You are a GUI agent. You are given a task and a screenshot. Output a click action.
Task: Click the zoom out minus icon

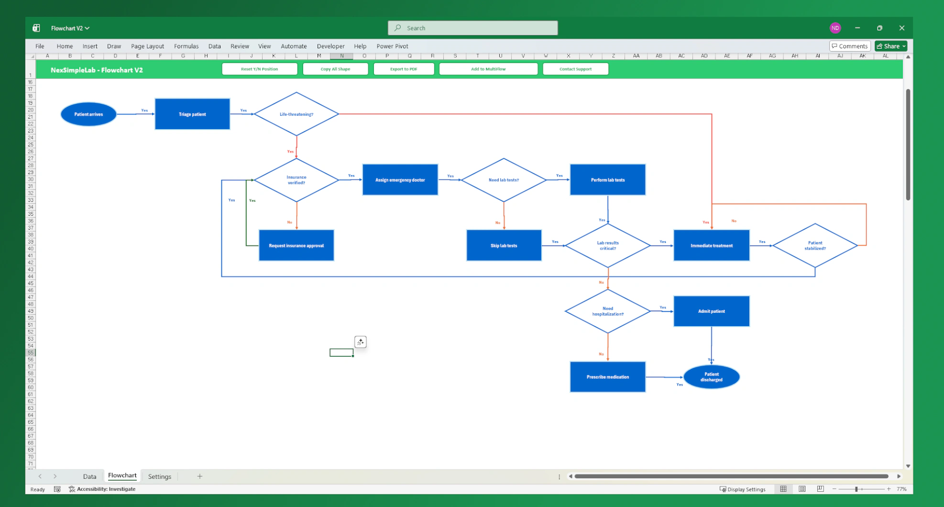pyautogui.click(x=834, y=489)
